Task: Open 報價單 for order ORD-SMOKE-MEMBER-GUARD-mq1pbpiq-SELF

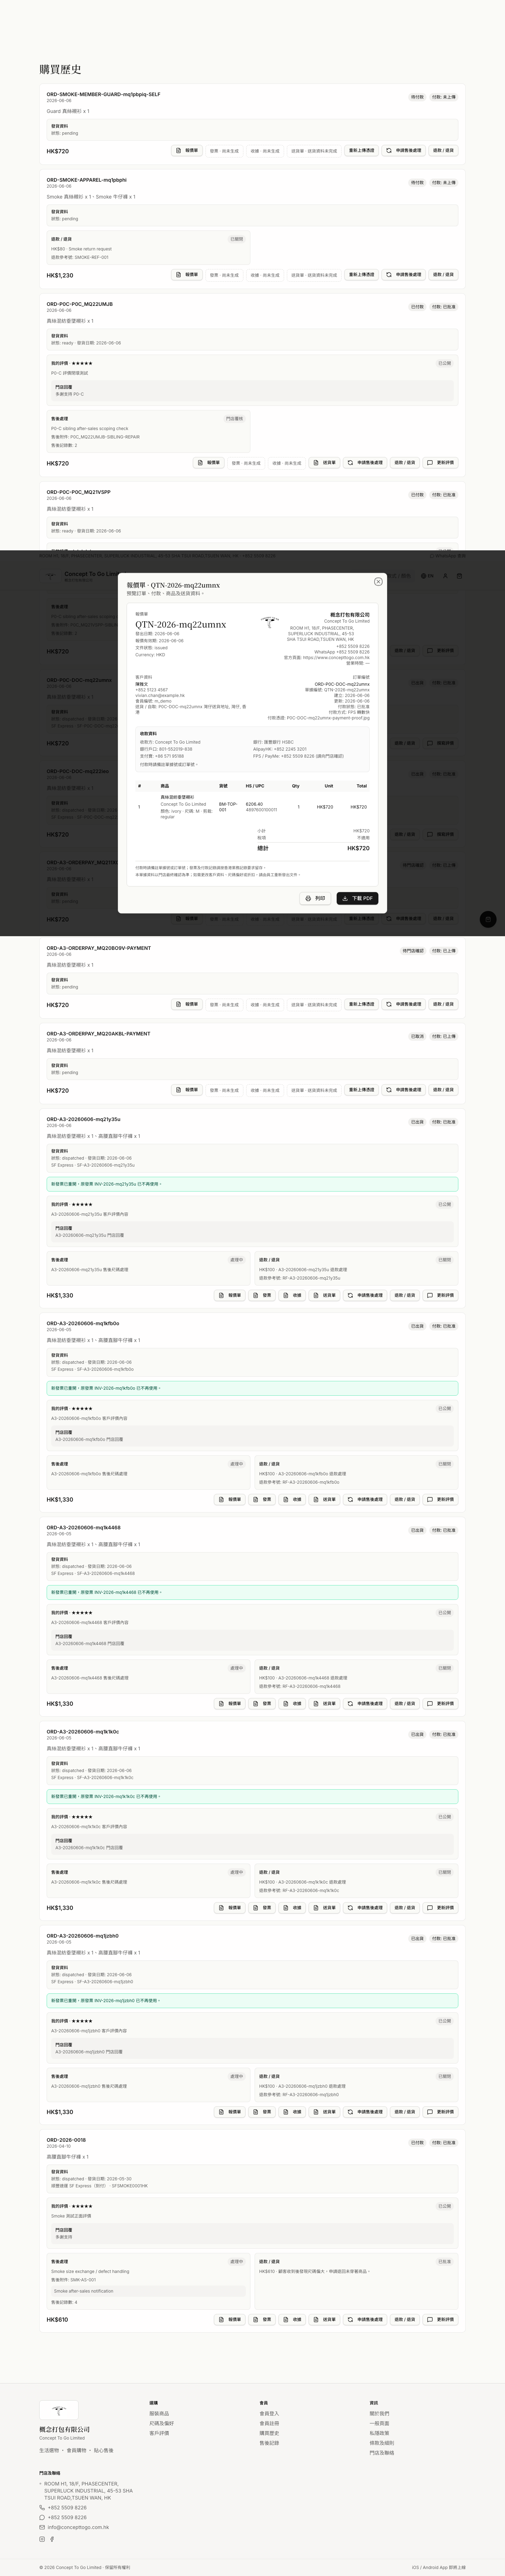Action: click(187, 151)
